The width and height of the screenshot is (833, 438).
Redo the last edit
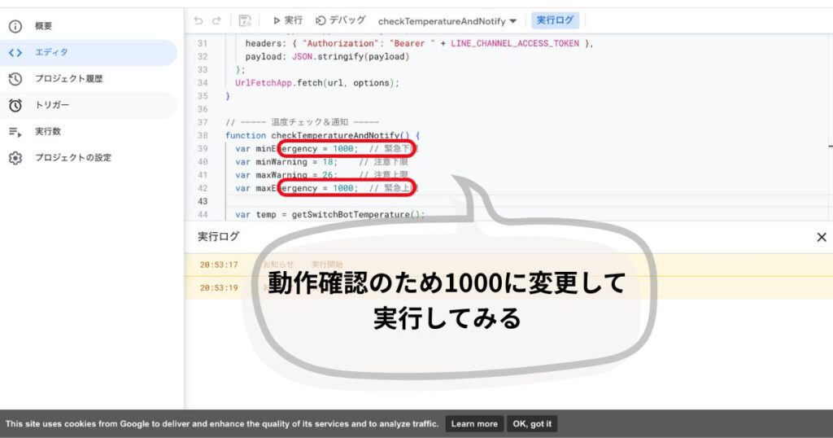[x=216, y=20]
